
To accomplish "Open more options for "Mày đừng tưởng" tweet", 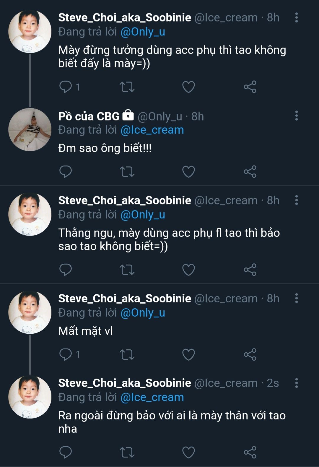I will coord(297,18).
